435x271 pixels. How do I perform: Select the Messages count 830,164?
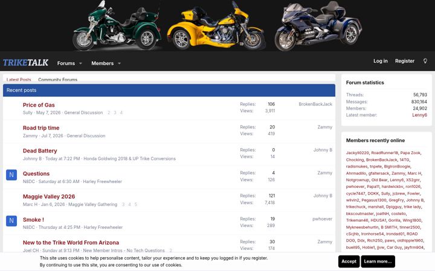click(419, 102)
